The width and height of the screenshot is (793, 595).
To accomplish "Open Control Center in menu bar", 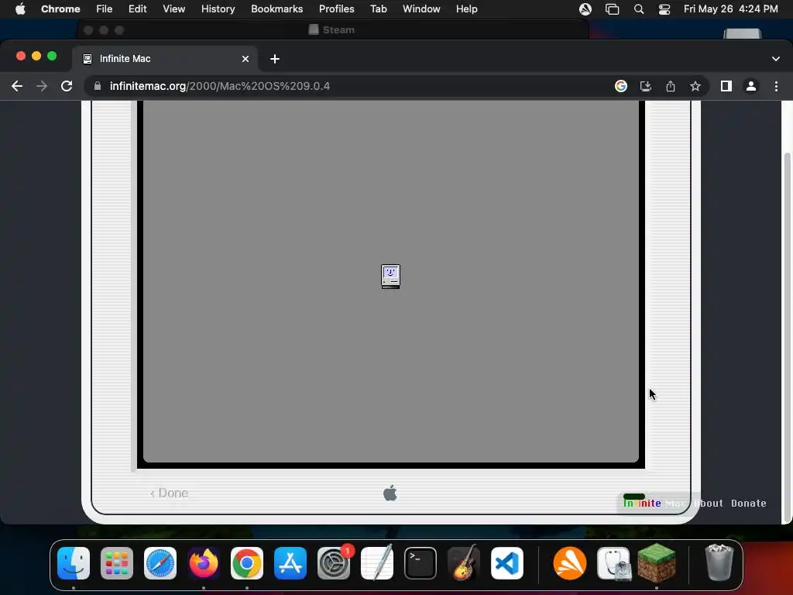I will click(664, 9).
